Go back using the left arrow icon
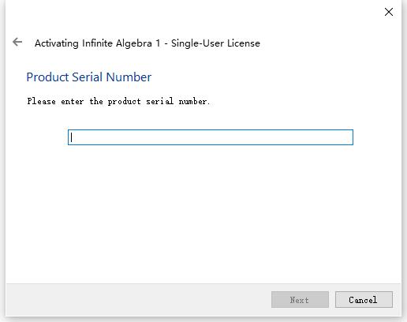Screen dimensions: 407x322 coord(17,42)
